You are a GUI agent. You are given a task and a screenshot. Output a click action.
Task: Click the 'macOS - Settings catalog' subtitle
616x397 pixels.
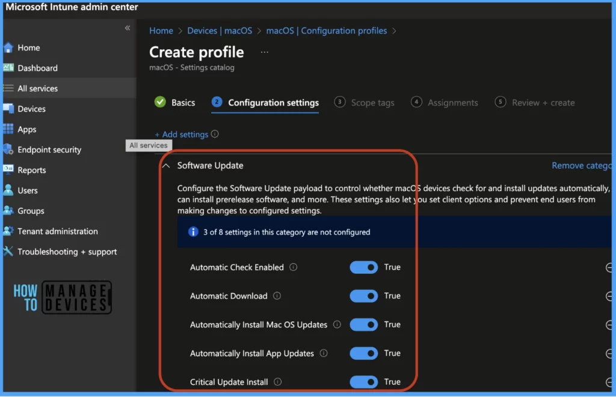click(192, 67)
